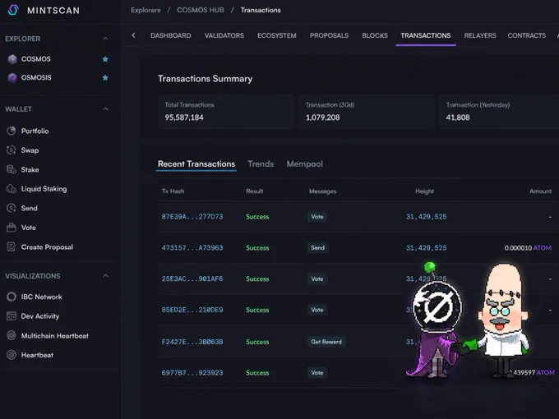Viewport: 559px width, 419px height.
Task: Open the RELAYERS tab
Action: click(480, 35)
